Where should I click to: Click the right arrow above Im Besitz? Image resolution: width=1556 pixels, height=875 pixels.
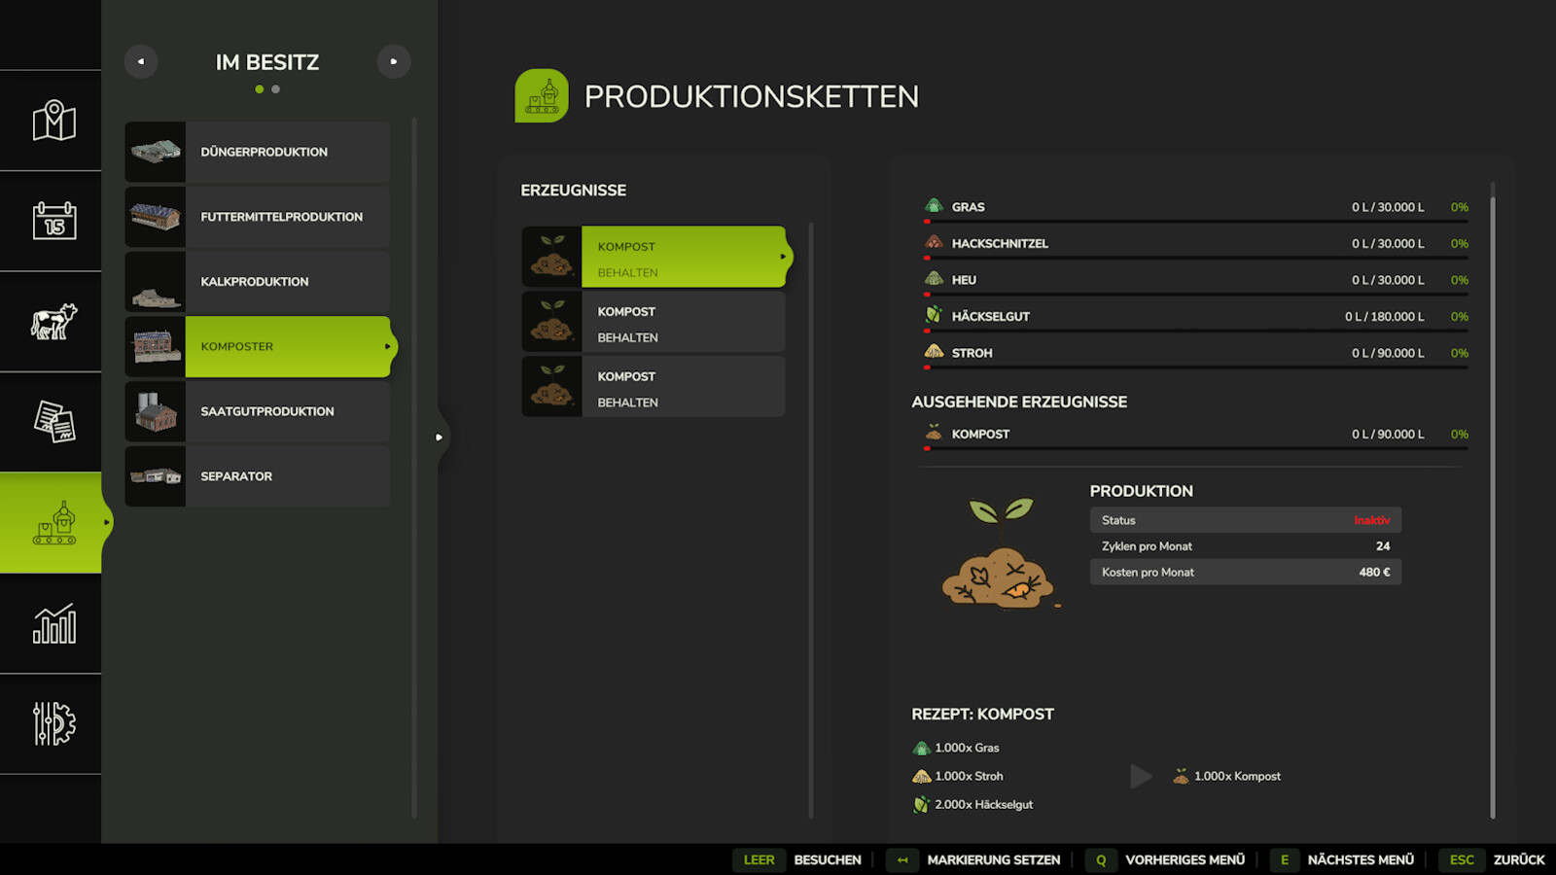pyautogui.click(x=394, y=60)
